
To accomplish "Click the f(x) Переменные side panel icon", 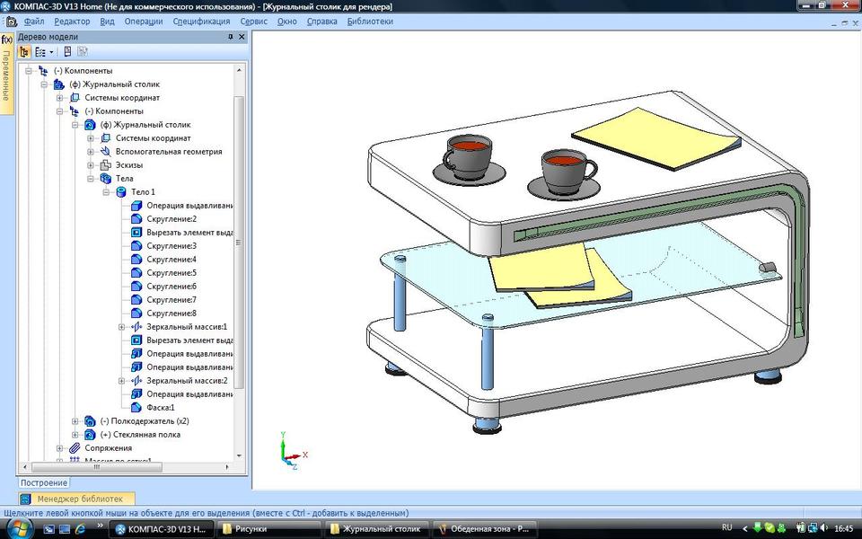I will (x=7, y=40).
